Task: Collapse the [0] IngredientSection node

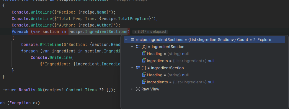Action: click(x=132, y=47)
